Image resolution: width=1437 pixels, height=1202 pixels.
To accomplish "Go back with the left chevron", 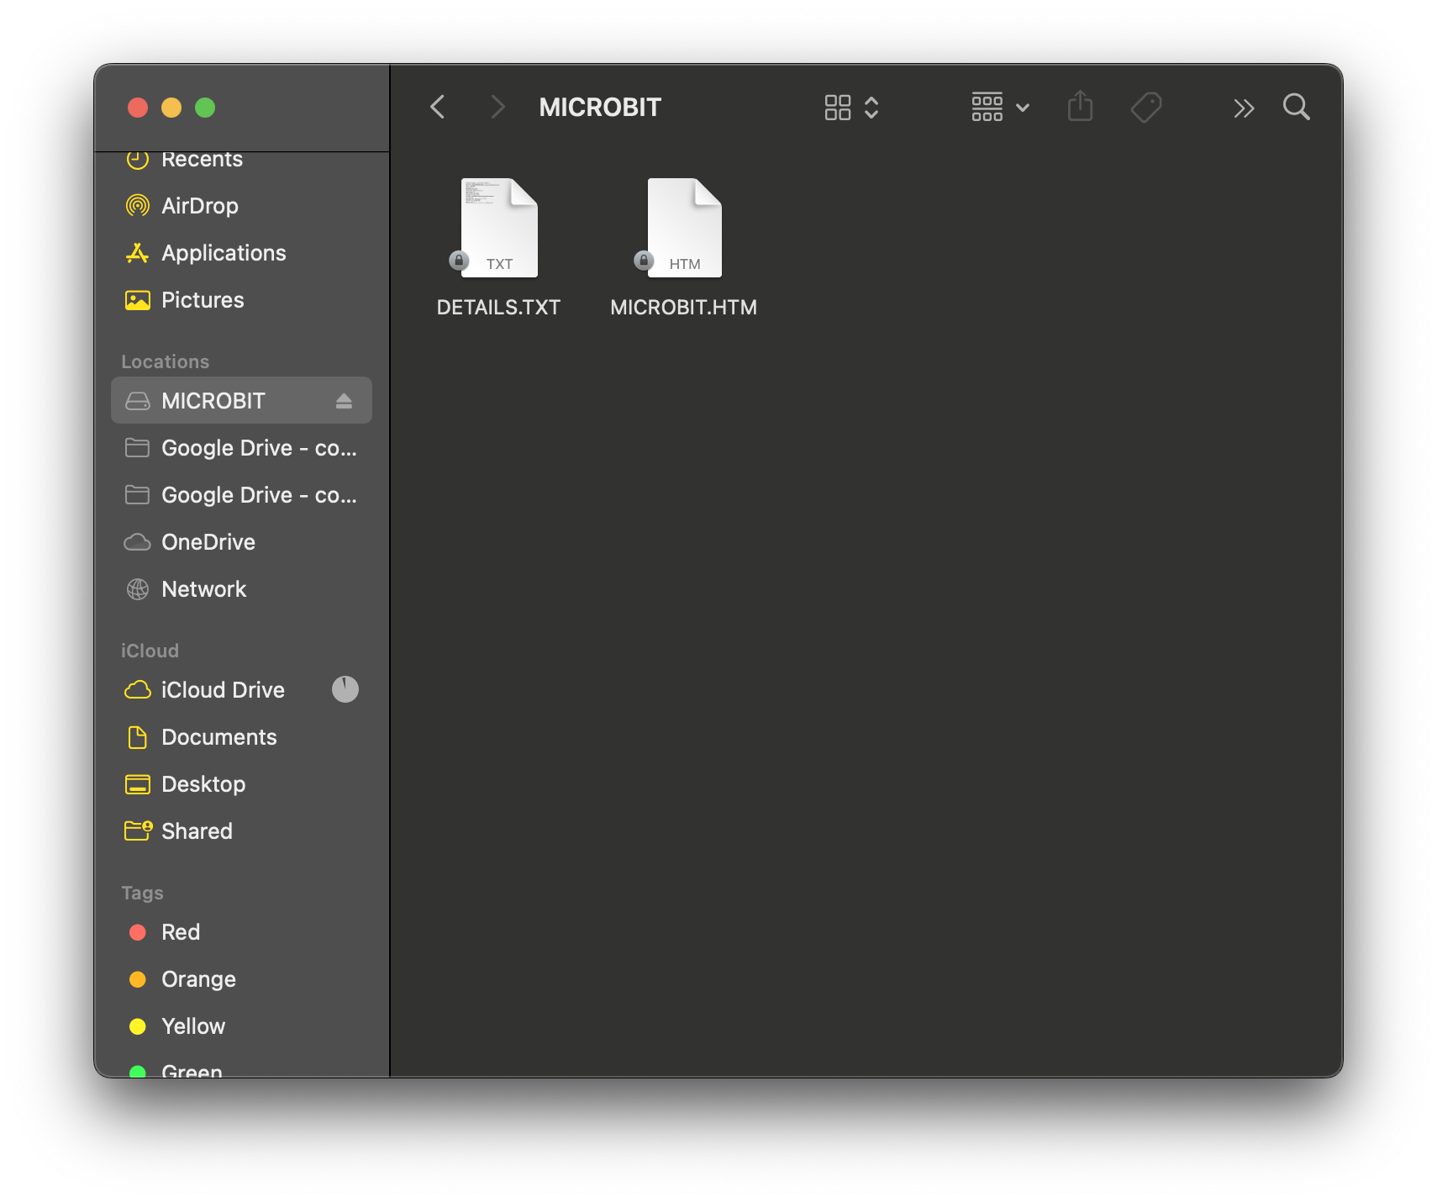I will coord(438,107).
